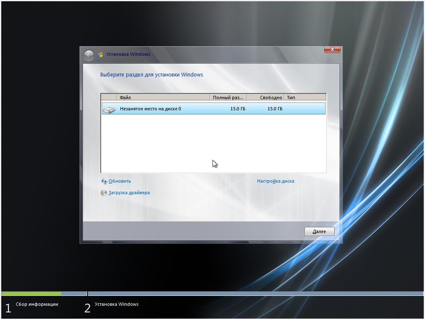Click the 15.0 ГБ total size cell
The height and width of the screenshot is (319, 425).
[x=238, y=109]
